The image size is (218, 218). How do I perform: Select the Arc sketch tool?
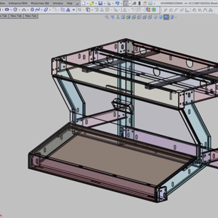coord(24,9)
